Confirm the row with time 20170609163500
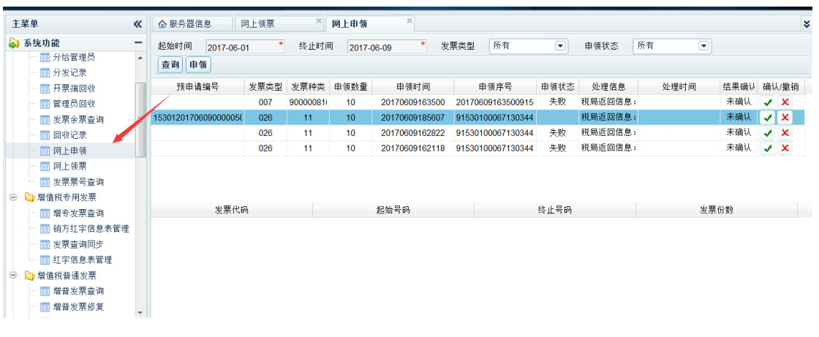This screenshot has height=337, width=819. coord(767,102)
